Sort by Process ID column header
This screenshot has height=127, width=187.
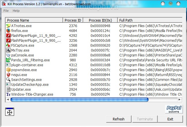(73, 20)
